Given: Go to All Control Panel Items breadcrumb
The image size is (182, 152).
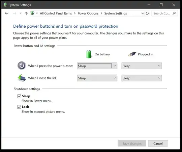Looking at the screenshot, I should [x=56, y=14].
